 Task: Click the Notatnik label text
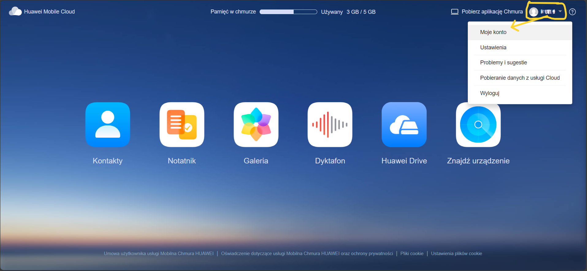pyautogui.click(x=182, y=161)
